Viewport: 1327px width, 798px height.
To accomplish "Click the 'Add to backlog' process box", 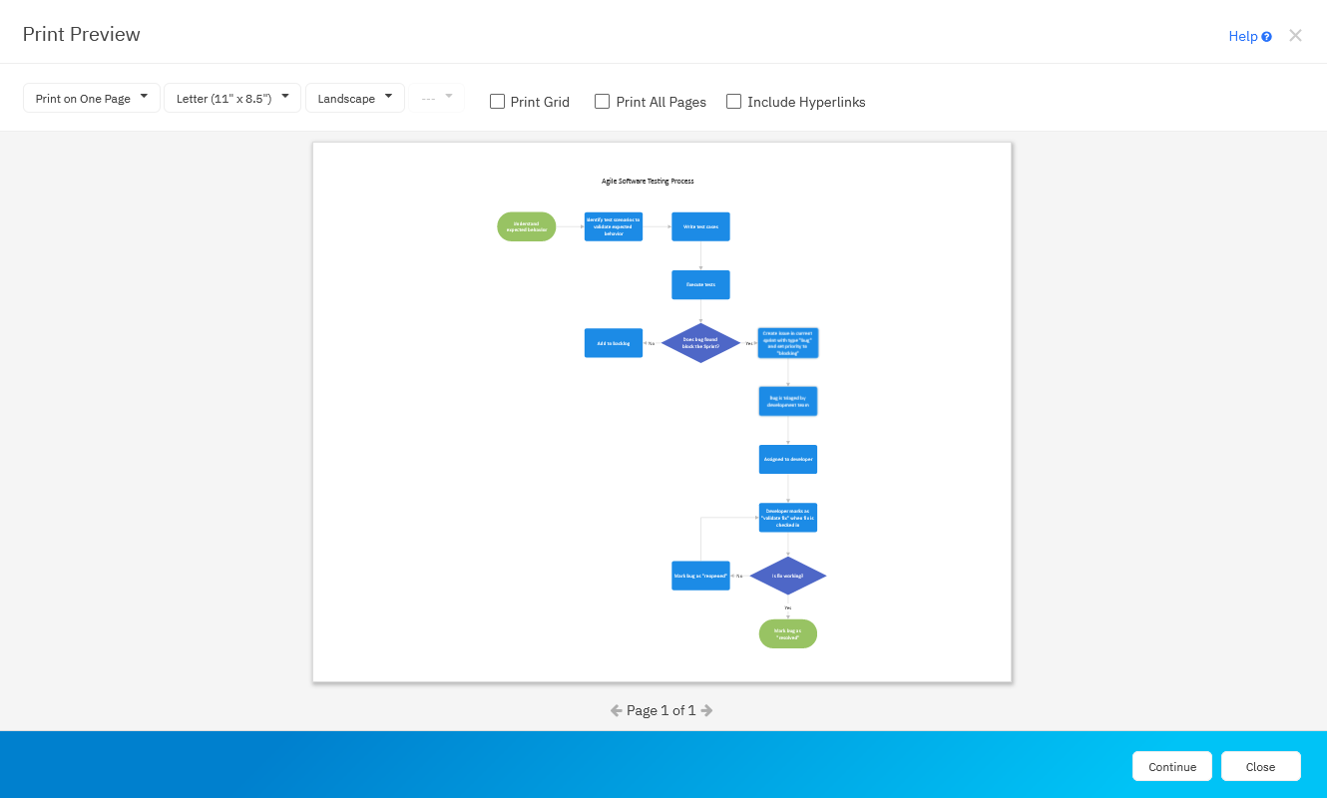I will pyautogui.click(x=614, y=343).
